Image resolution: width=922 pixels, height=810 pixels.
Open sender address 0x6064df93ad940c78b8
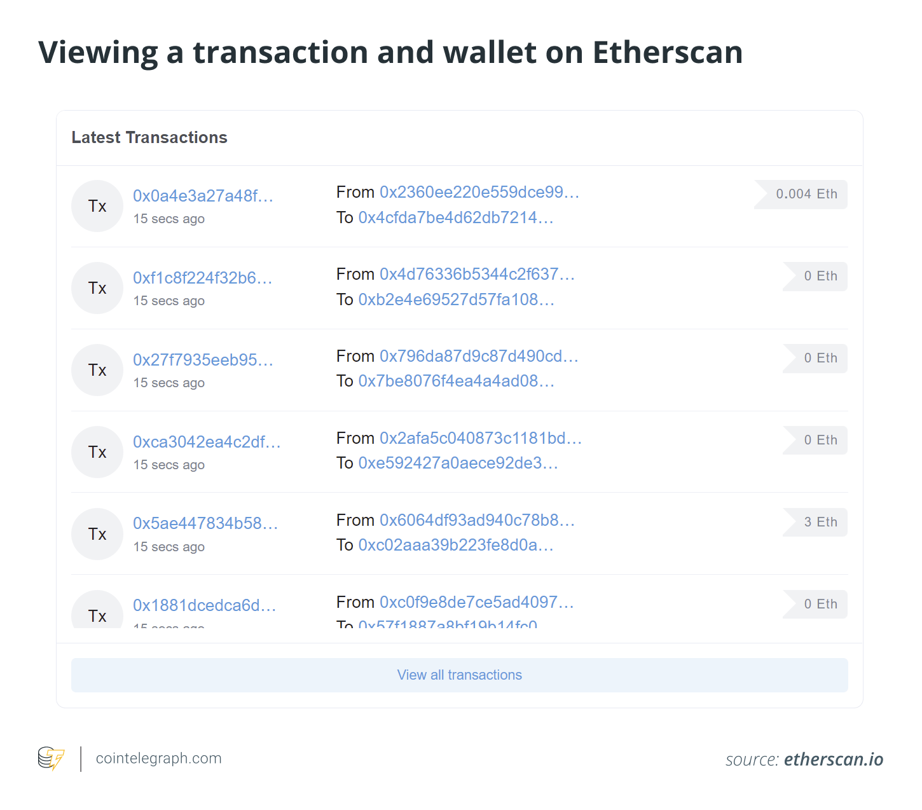pos(477,520)
